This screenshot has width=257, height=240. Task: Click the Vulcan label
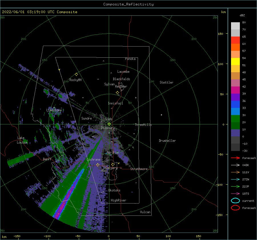(145, 212)
